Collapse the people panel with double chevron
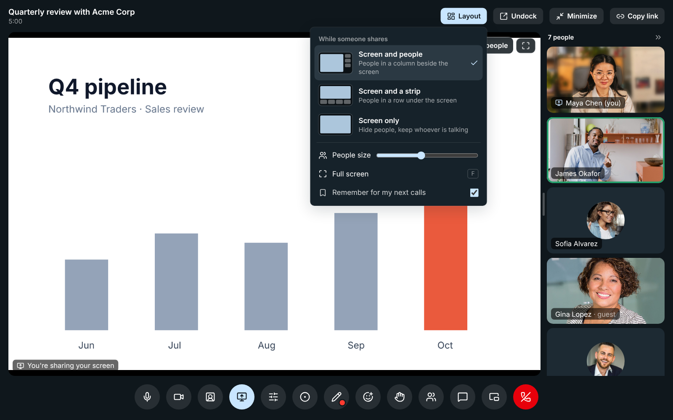This screenshot has width=673, height=420. pyautogui.click(x=658, y=37)
